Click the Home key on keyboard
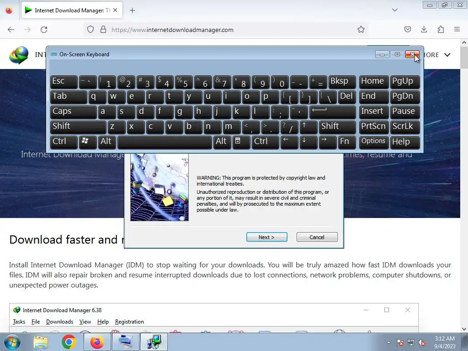The image size is (468, 351). coord(374,82)
